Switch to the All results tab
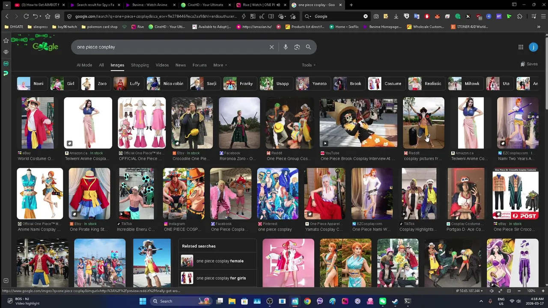Screen dimensions: 548x308 [x=101, y=65]
